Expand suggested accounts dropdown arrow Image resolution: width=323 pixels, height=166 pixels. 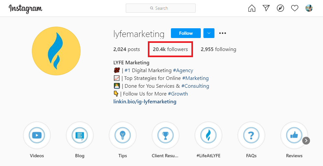click(209, 33)
